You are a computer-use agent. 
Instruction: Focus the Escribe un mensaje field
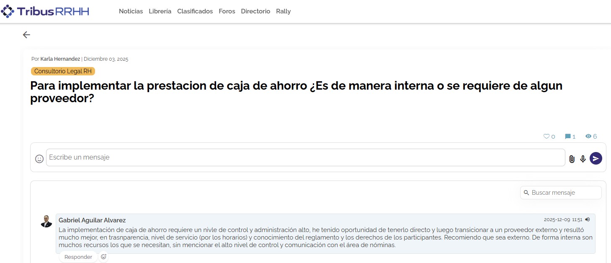(x=305, y=157)
